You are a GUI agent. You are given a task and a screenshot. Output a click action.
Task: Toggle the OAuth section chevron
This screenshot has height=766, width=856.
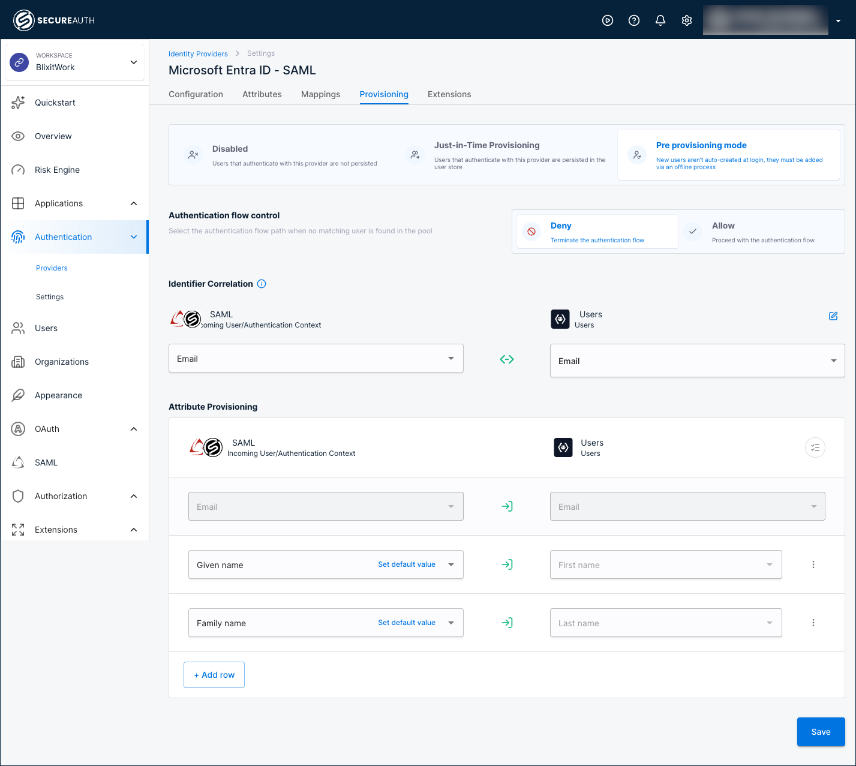[x=134, y=429]
